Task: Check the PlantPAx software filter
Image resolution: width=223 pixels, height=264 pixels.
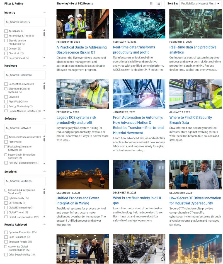Action: 6,141
